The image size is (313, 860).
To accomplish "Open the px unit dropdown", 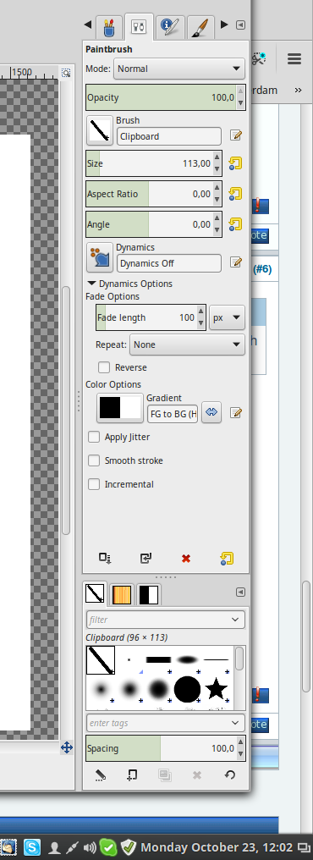I will click(x=227, y=317).
